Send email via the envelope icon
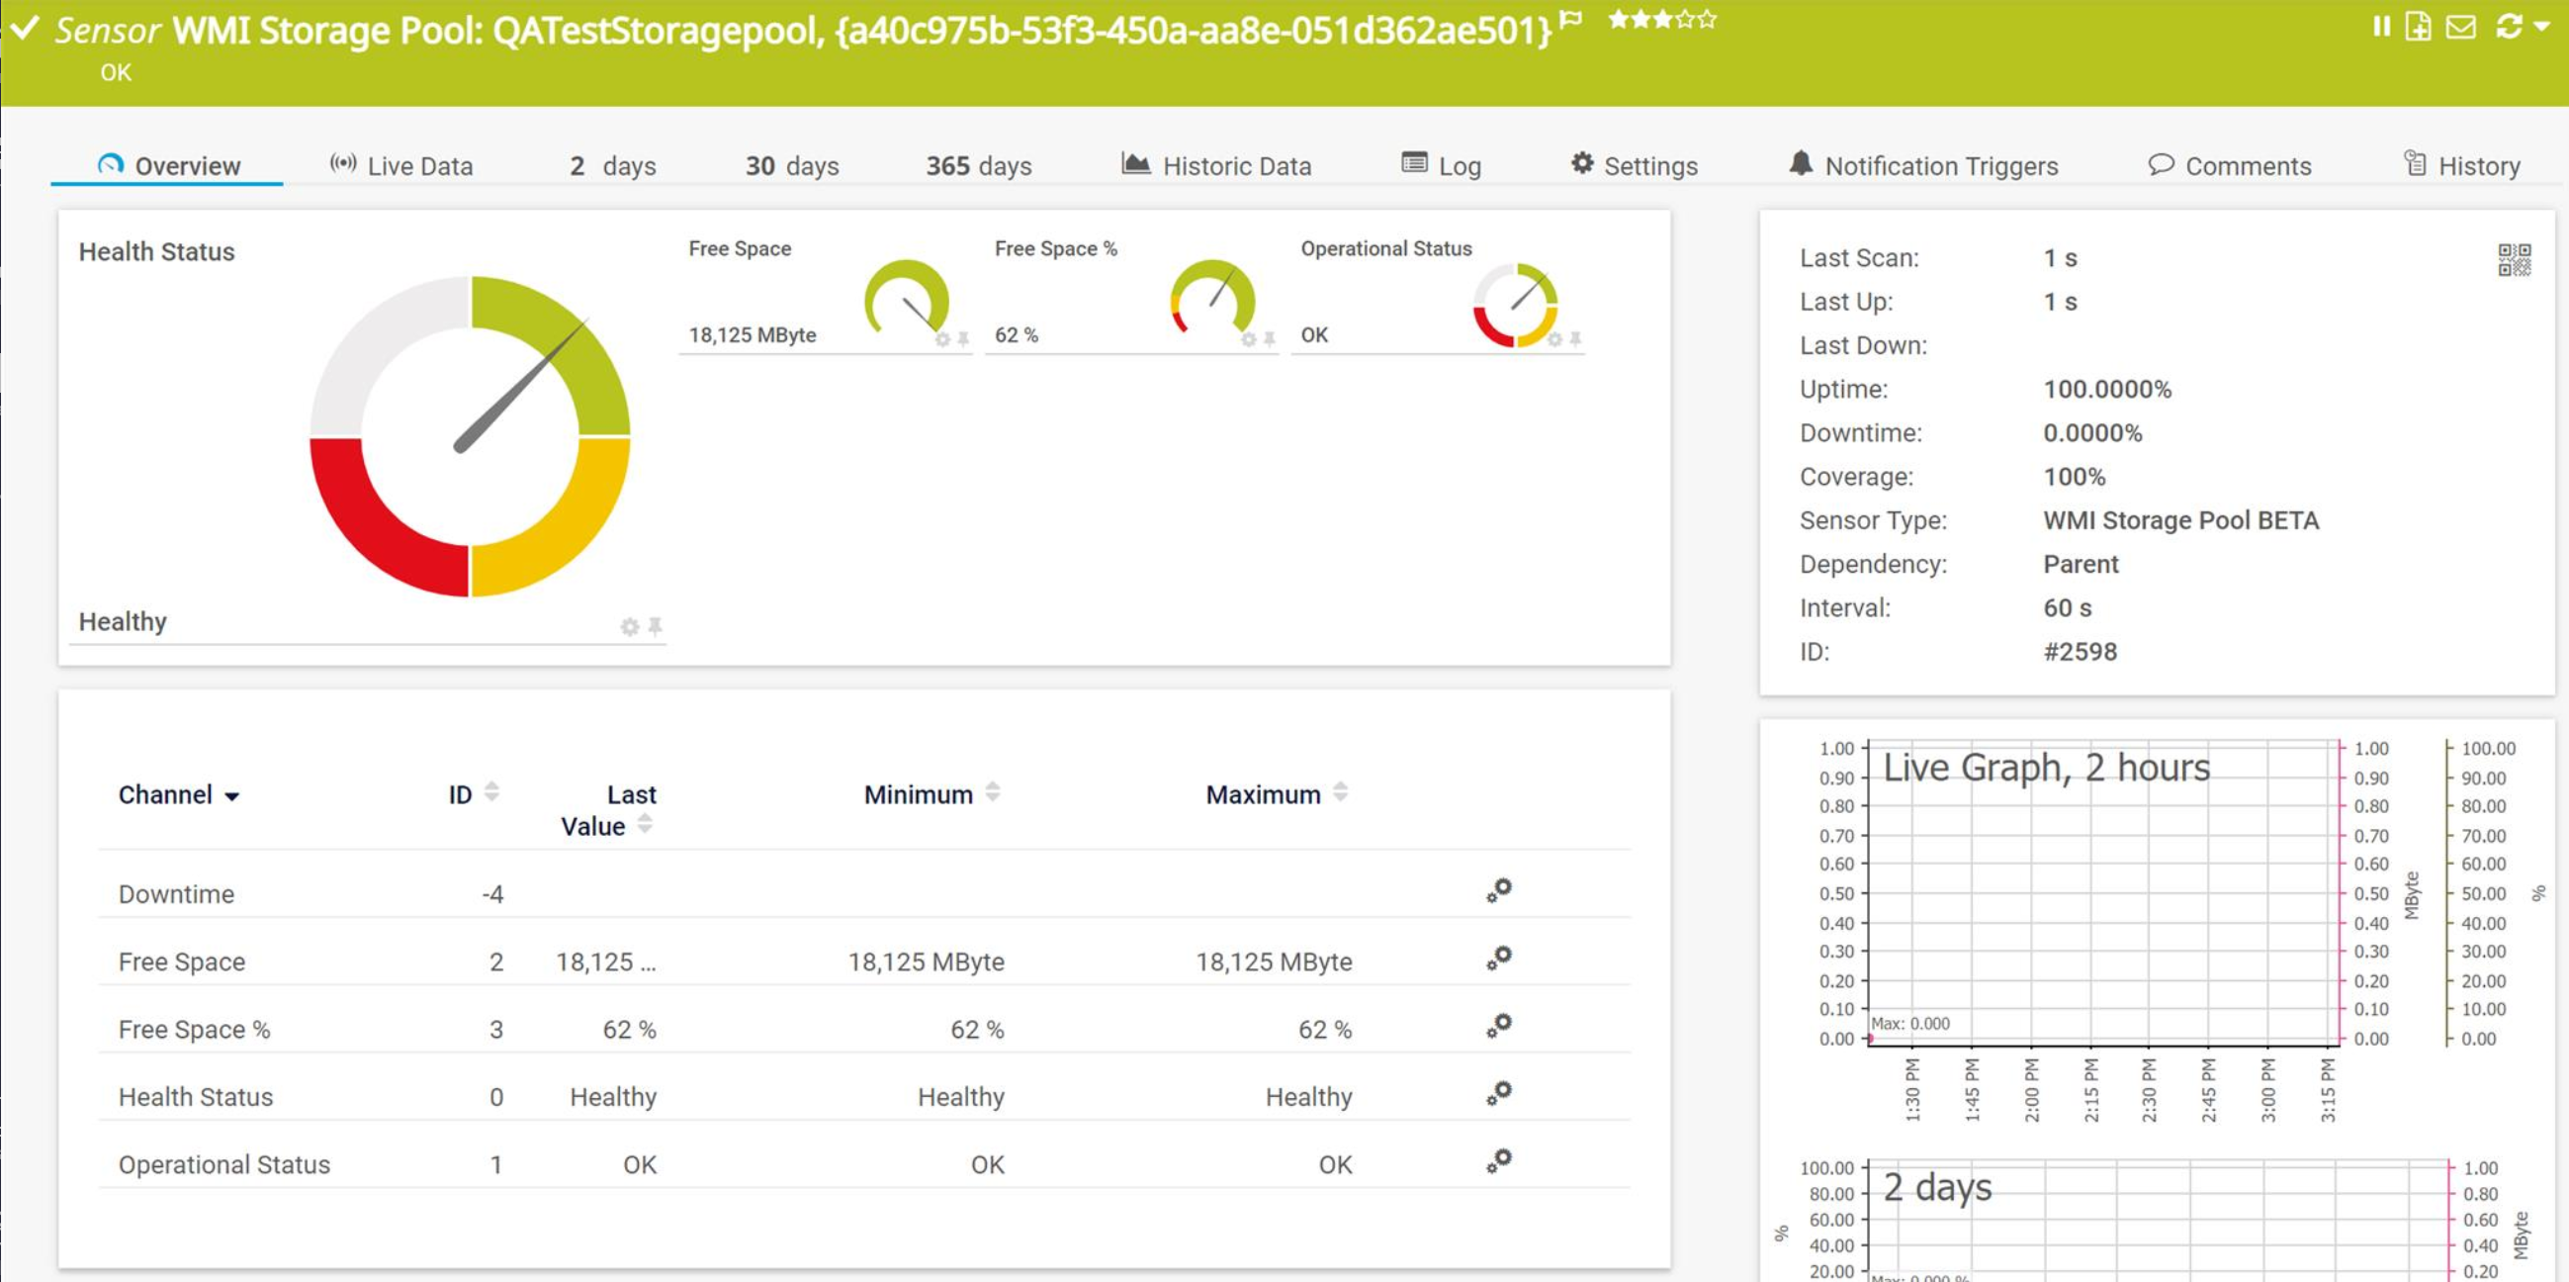2569x1282 pixels. [x=2459, y=27]
